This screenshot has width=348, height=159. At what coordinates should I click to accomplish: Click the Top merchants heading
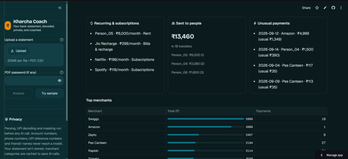(99, 100)
